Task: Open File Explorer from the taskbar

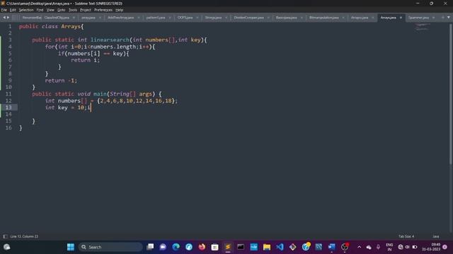Action: [x=267, y=247]
